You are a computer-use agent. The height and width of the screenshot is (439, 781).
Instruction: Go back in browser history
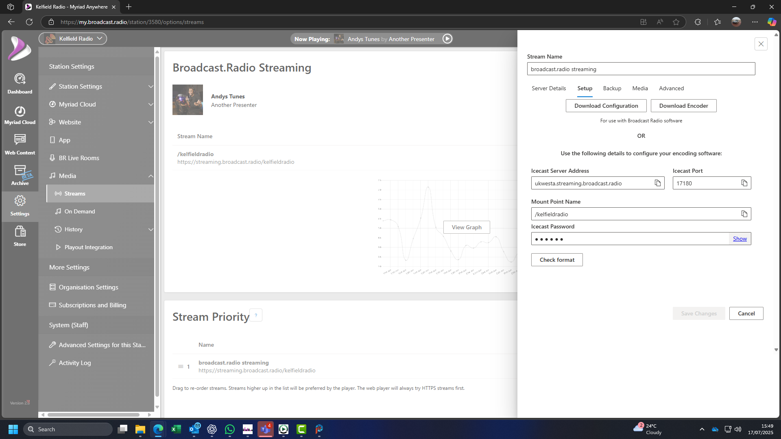pyautogui.click(x=11, y=22)
